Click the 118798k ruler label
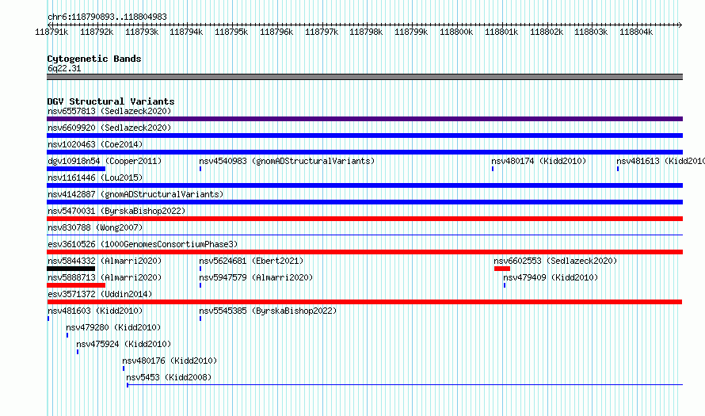The height and width of the screenshot is (416, 705). coord(366,32)
